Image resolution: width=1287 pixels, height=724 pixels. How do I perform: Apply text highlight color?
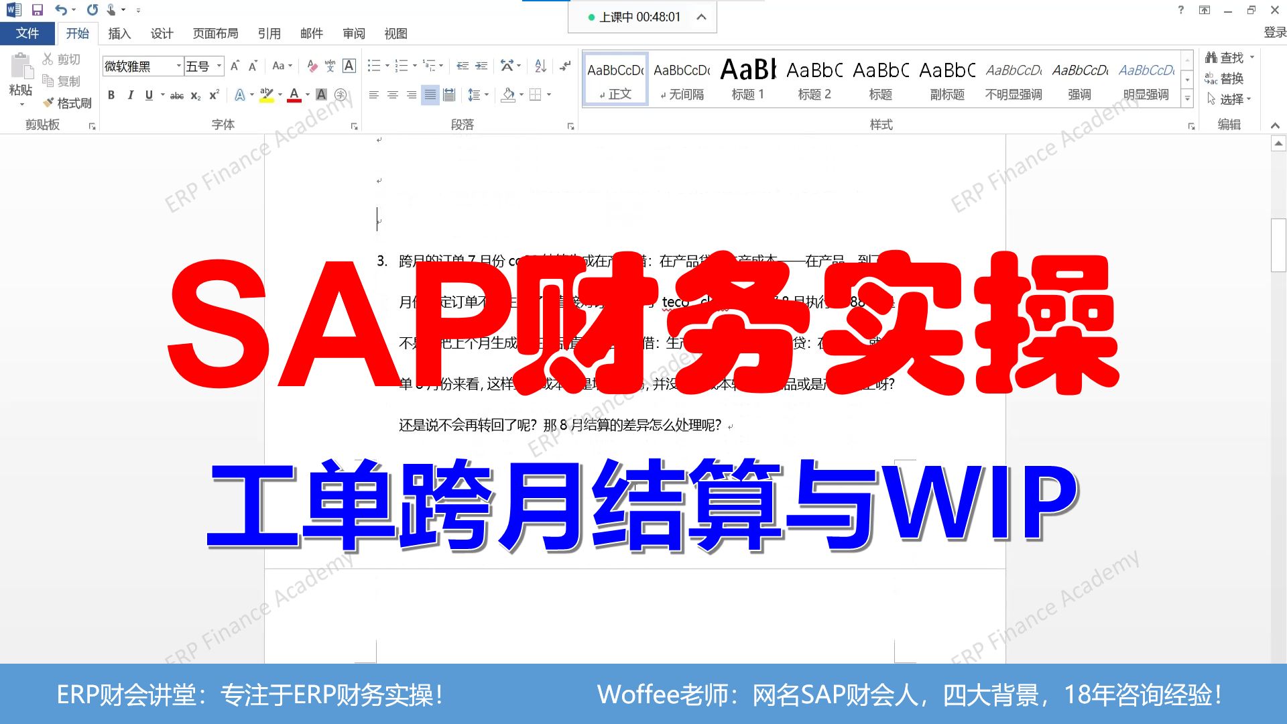click(266, 95)
